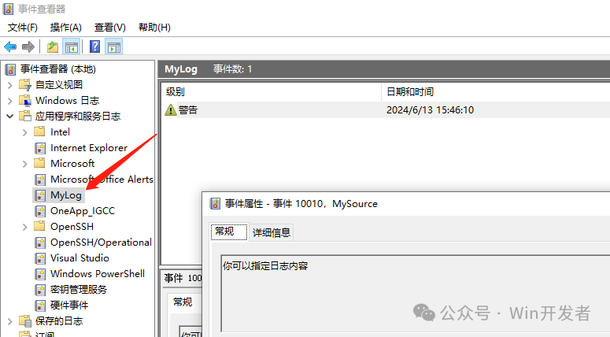Click the Internet Explorer log icon

(40, 148)
